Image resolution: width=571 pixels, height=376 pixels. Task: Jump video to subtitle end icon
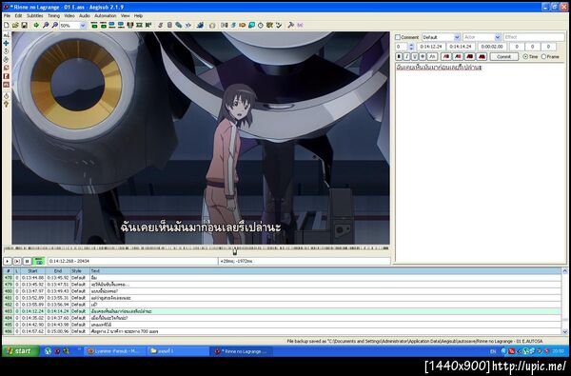click(x=103, y=25)
